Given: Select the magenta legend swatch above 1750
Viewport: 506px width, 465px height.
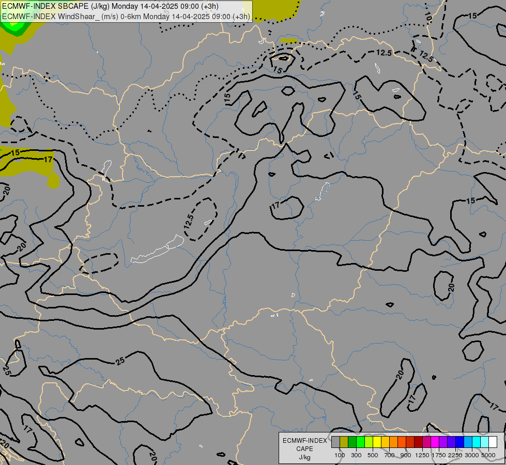Looking at the screenshot, I should tap(435, 442).
